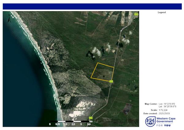
Task: Click the green road marker beside yellow boundary
Action: point(111,81)
